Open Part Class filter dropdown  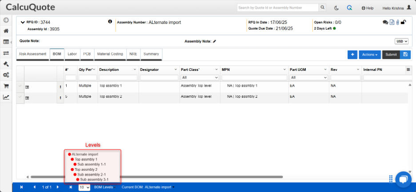pyautogui.click(x=200, y=78)
